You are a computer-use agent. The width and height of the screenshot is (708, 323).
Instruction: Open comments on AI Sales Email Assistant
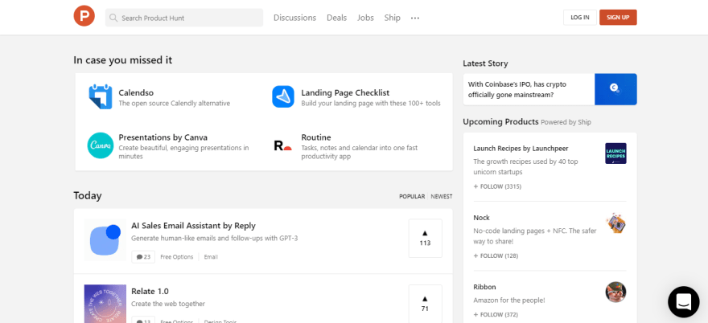click(143, 256)
